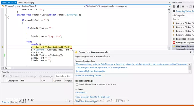Click the Streaming Video play icon
Viewport: 194px width, 106px height.
174,11
